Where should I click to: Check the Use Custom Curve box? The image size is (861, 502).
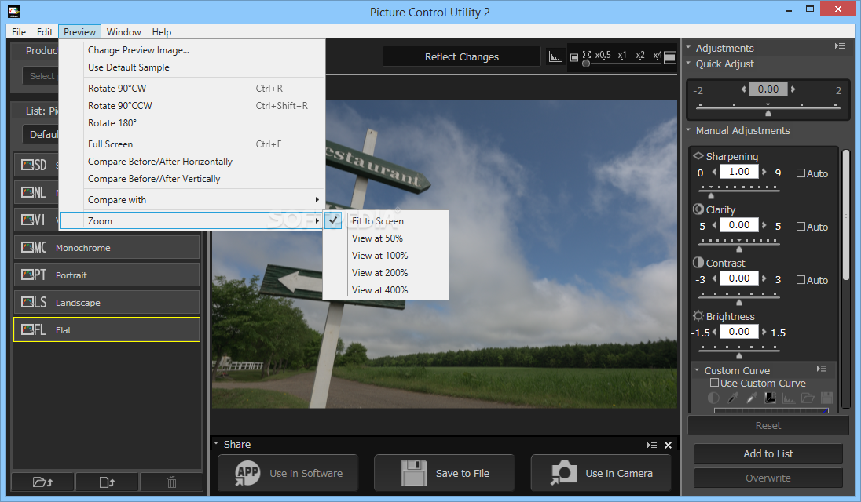point(714,383)
